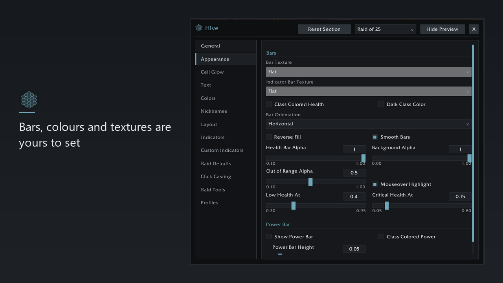This screenshot has height=283, width=503.
Task: Open the Nicknames section
Action: 226,111
